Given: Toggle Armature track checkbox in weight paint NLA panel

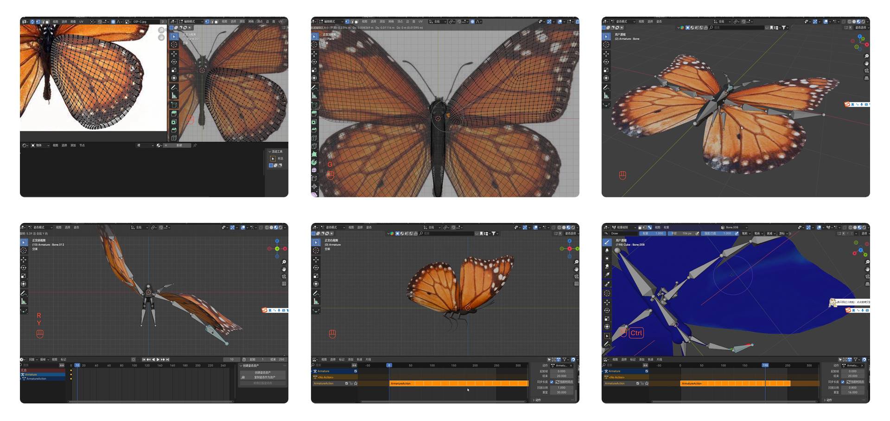Looking at the screenshot, I should (x=647, y=371).
